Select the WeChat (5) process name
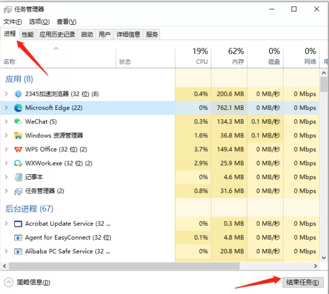Viewport: 329px width, 294px height. [41, 121]
